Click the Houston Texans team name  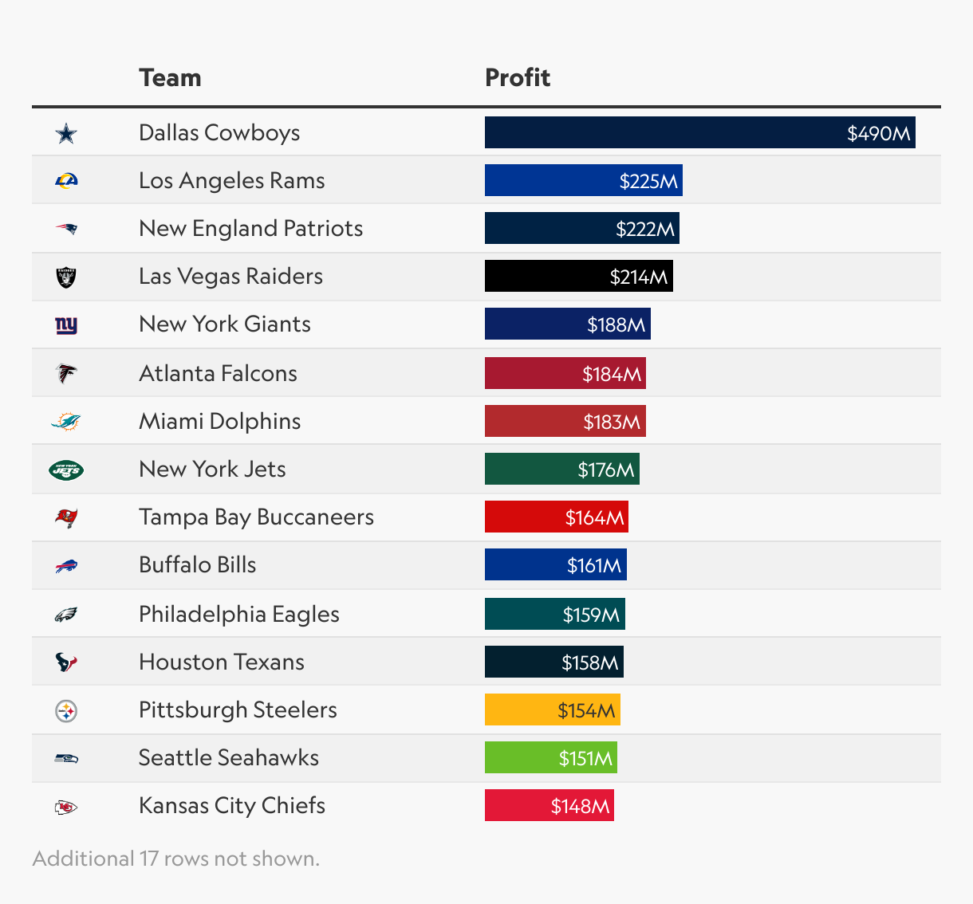click(x=222, y=662)
